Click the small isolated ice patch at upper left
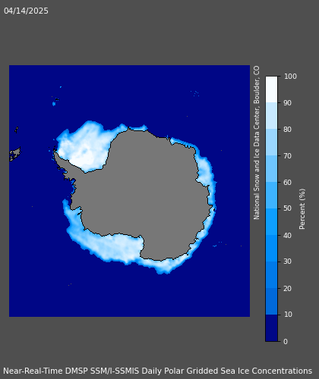 54,104
